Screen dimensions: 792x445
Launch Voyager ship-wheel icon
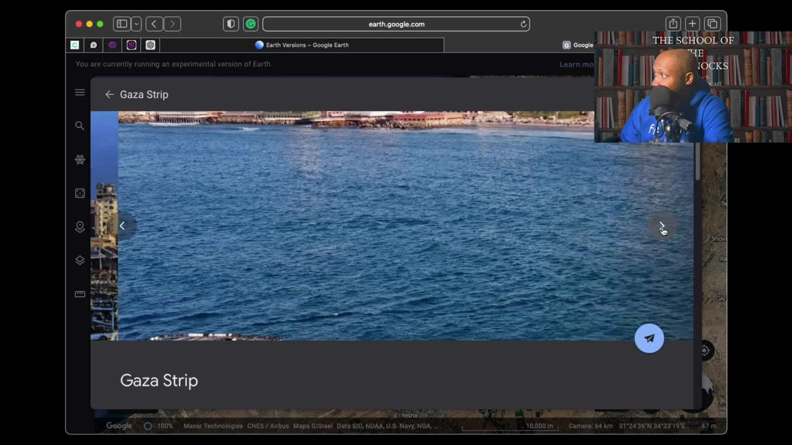80,159
